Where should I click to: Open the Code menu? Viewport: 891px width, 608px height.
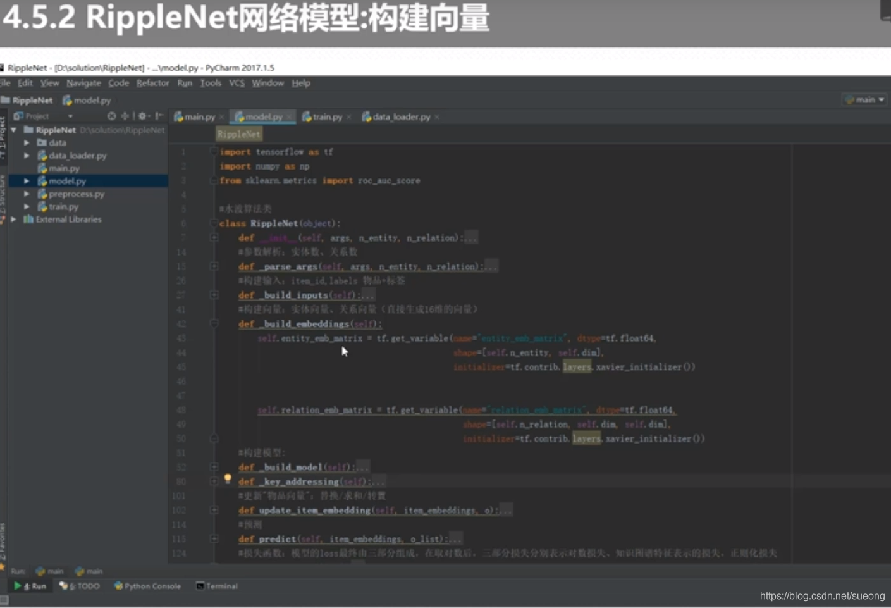point(118,83)
